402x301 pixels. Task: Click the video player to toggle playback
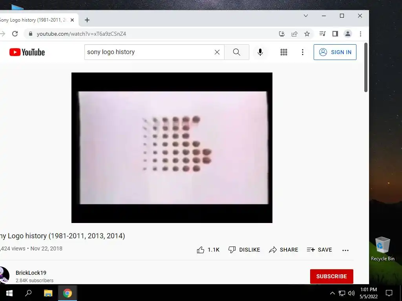(172, 148)
